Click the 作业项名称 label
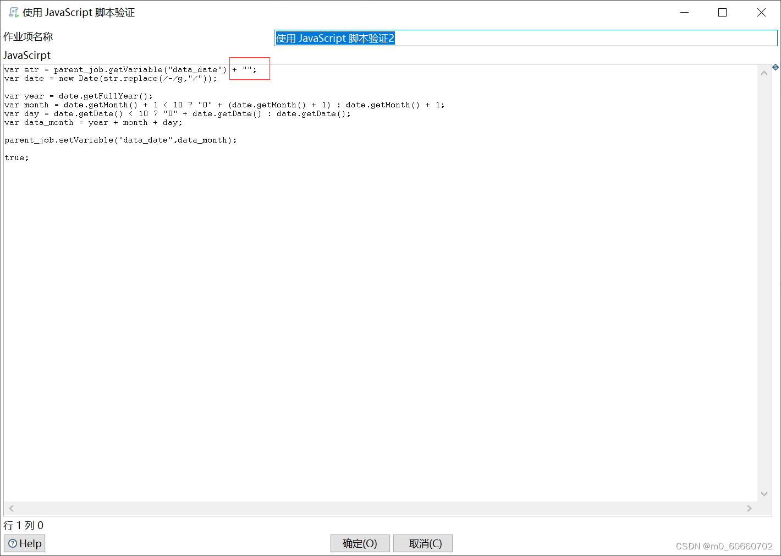The width and height of the screenshot is (781, 556). 28,36
